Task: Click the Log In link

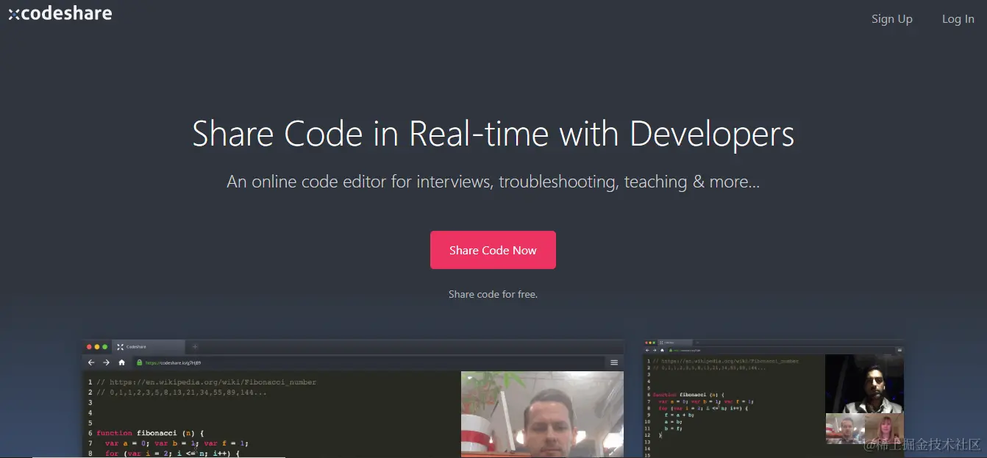Action: point(958,19)
